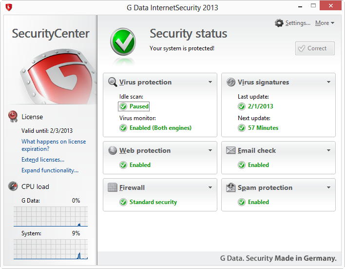Follow the Expand functionality link

pyautogui.click(x=50, y=170)
